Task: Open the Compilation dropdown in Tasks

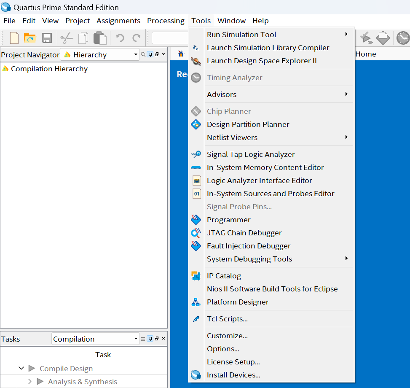Action: pos(95,339)
